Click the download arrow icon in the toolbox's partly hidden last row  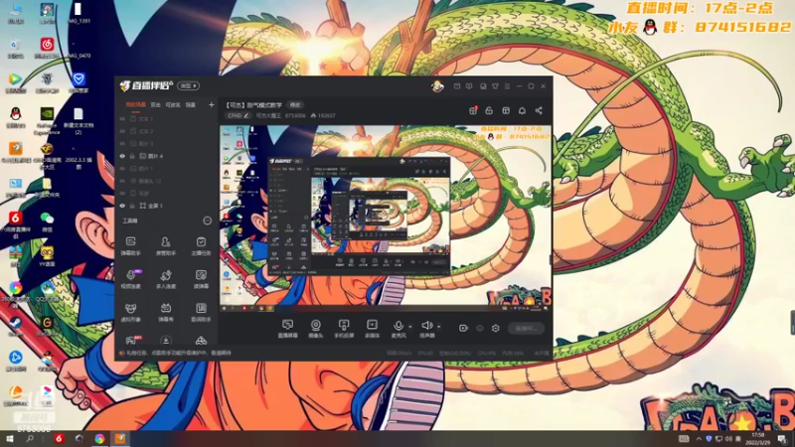166,340
